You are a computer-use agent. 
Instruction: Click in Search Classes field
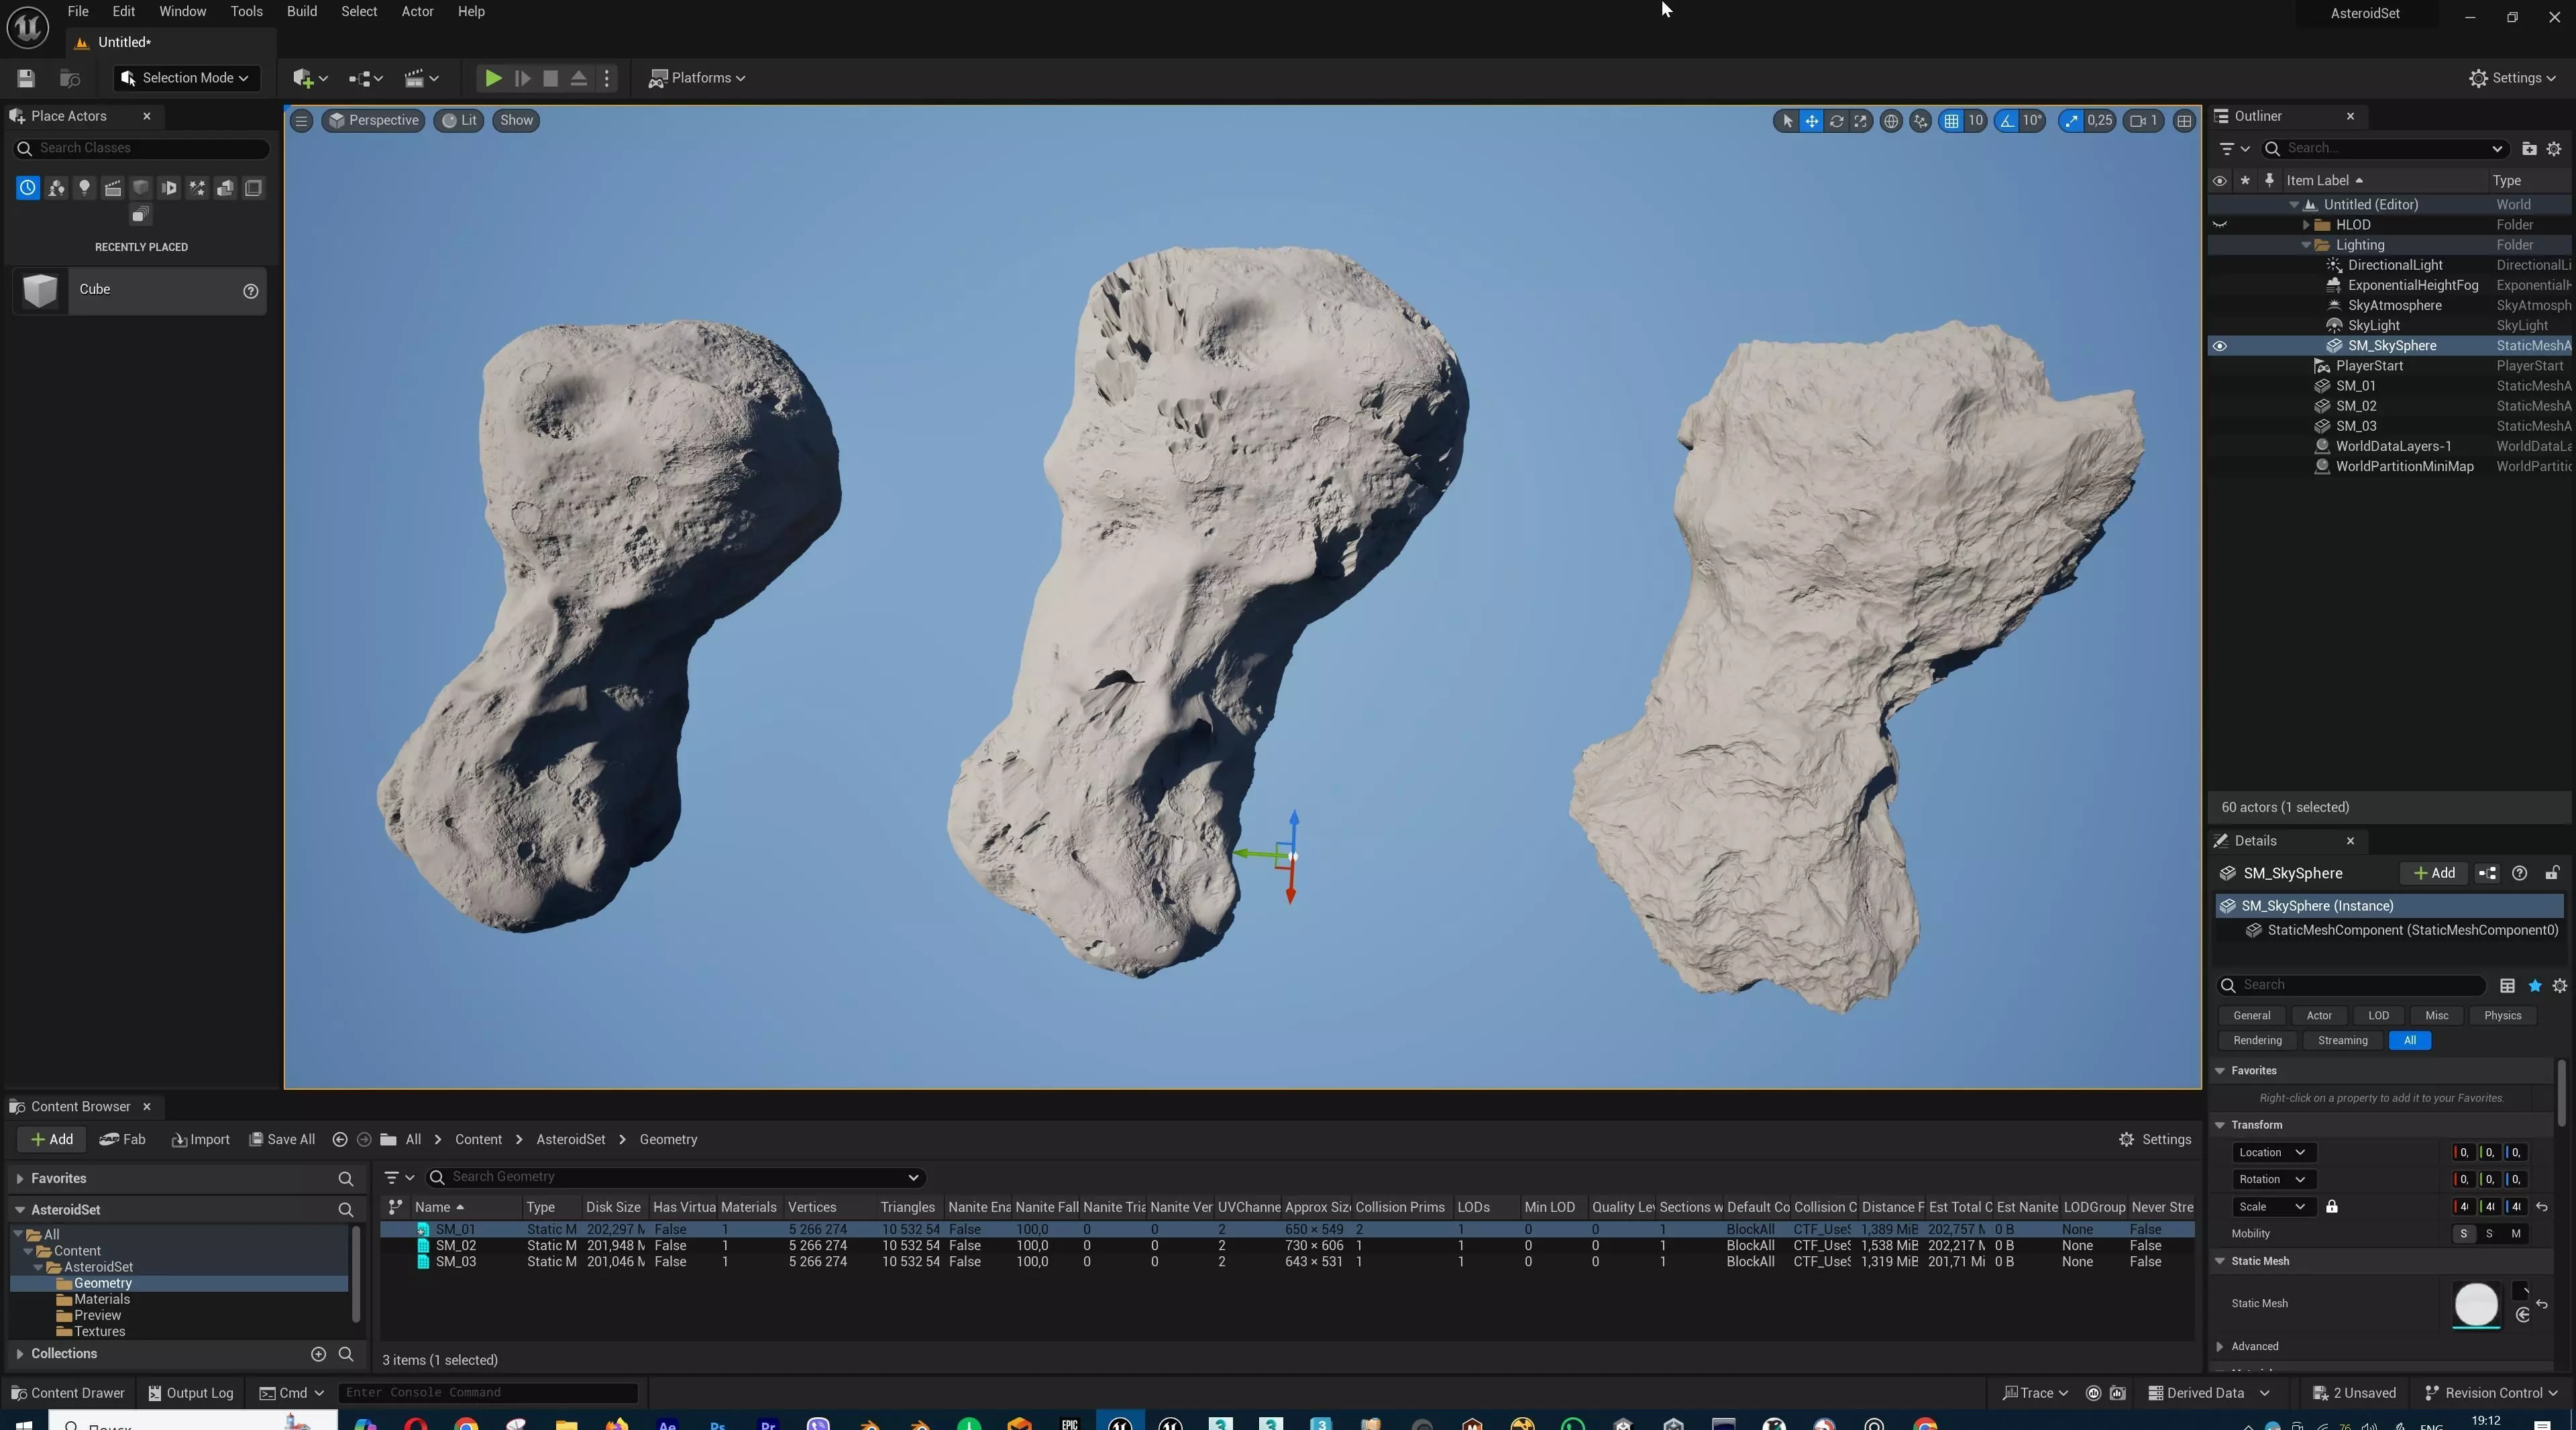(142, 148)
